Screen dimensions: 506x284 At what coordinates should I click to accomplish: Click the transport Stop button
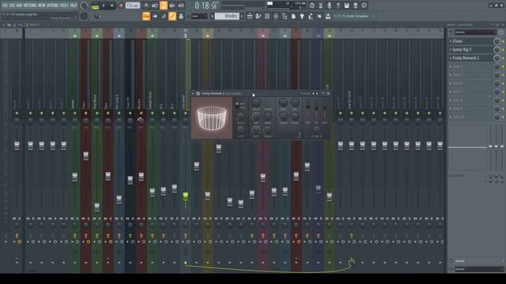(x=112, y=6)
